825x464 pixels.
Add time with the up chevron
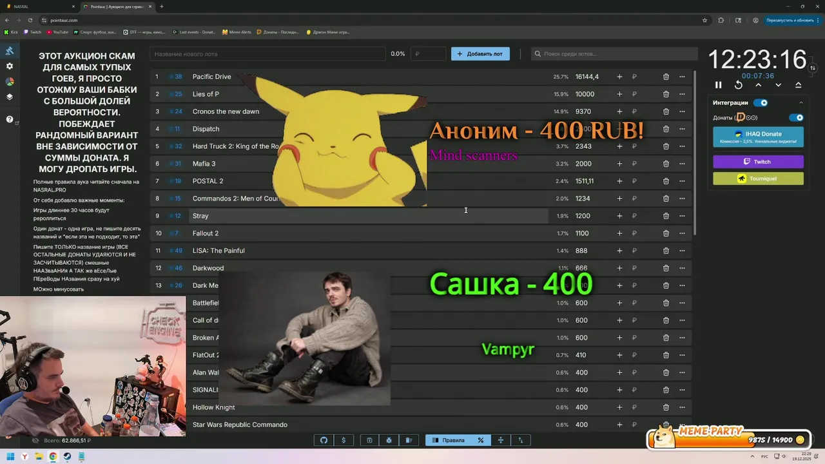coord(759,85)
